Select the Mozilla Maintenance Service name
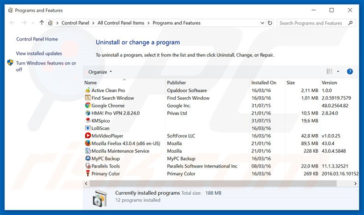364x215 pixels. pyautogui.click(x=120, y=151)
